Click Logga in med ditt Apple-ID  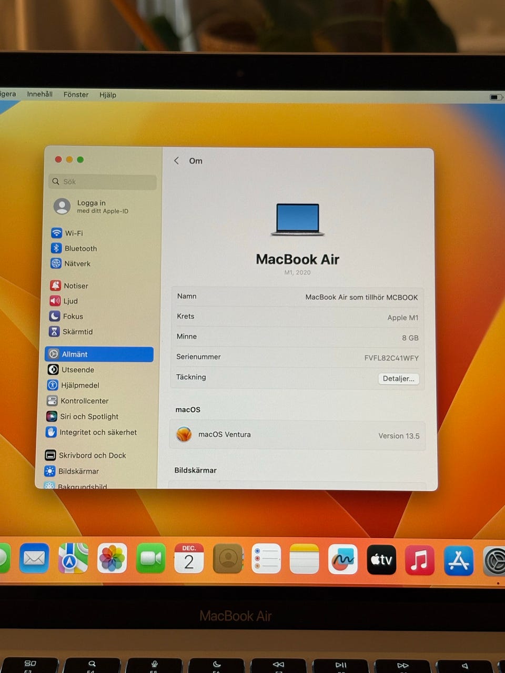click(92, 206)
